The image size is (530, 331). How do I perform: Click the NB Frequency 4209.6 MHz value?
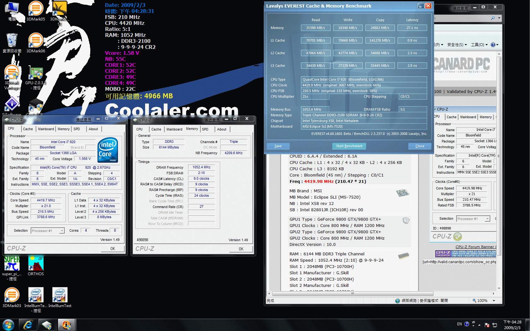click(x=233, y=153)
